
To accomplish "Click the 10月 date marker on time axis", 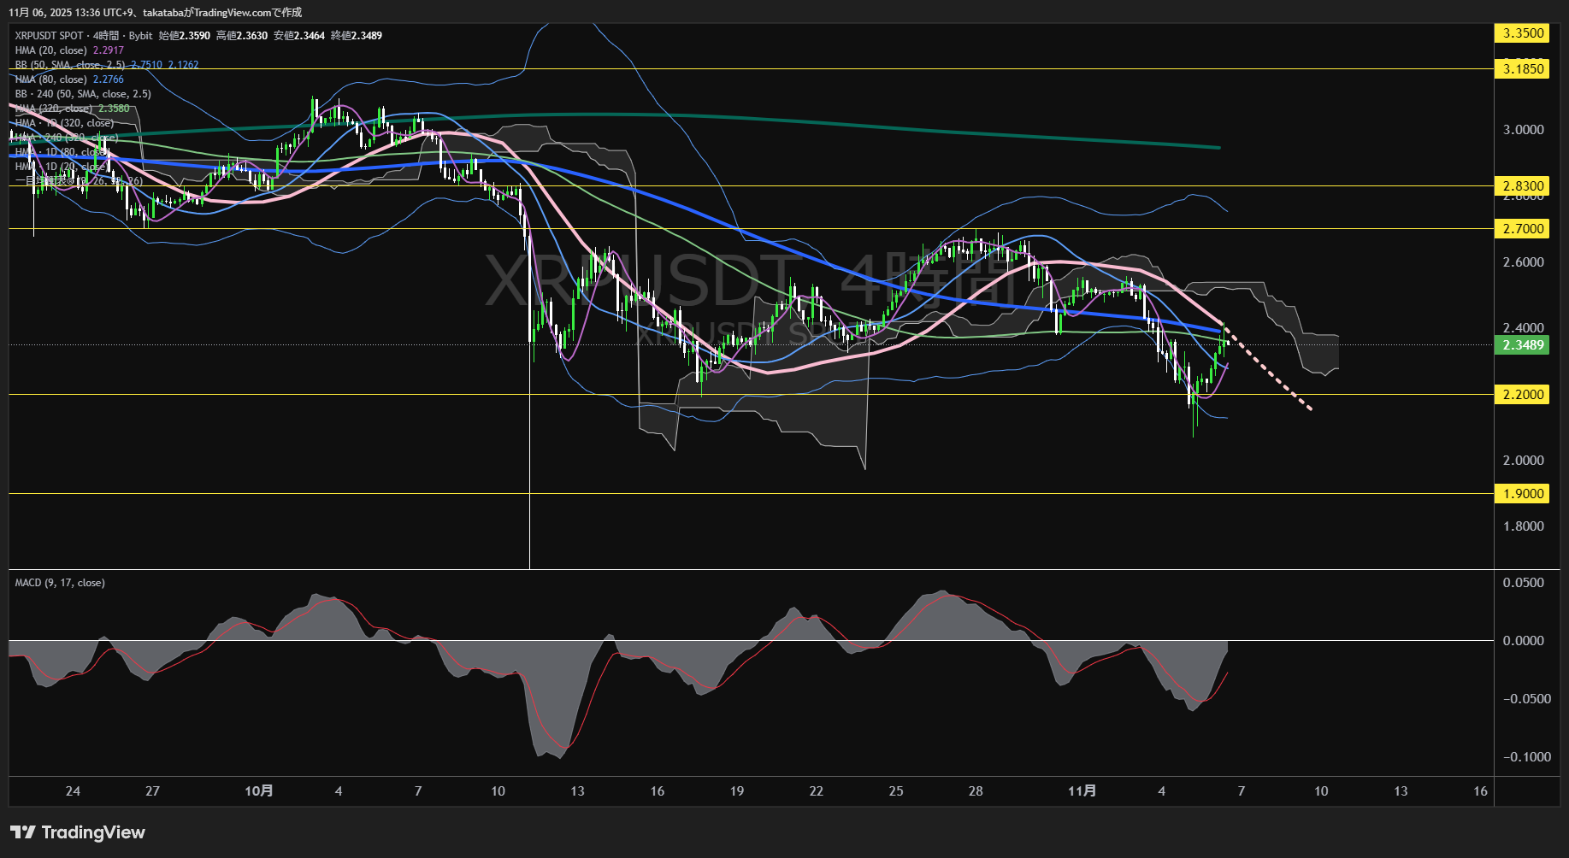I will 258,791.
